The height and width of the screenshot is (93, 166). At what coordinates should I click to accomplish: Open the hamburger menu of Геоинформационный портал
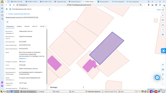tap(7, 9)
